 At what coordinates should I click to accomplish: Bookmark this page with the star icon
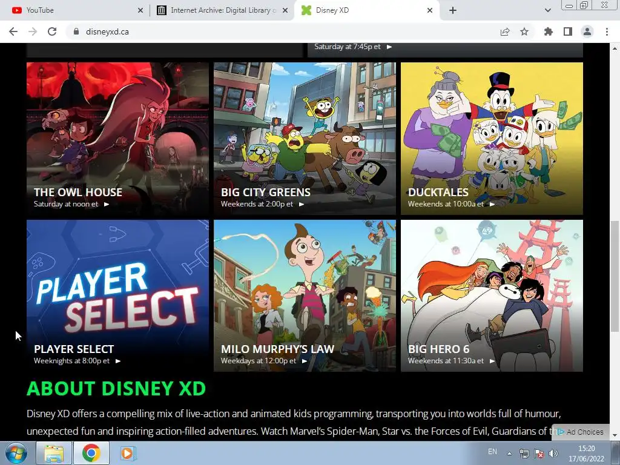pos(524,31)
